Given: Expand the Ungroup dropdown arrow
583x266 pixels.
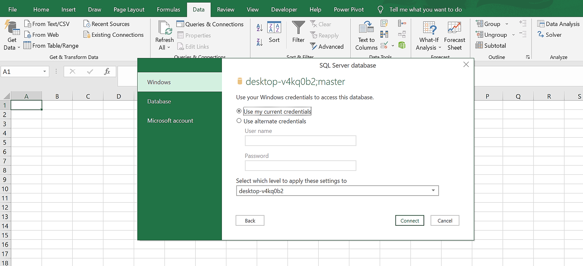Looking at the screenshot, I should 513,35.
